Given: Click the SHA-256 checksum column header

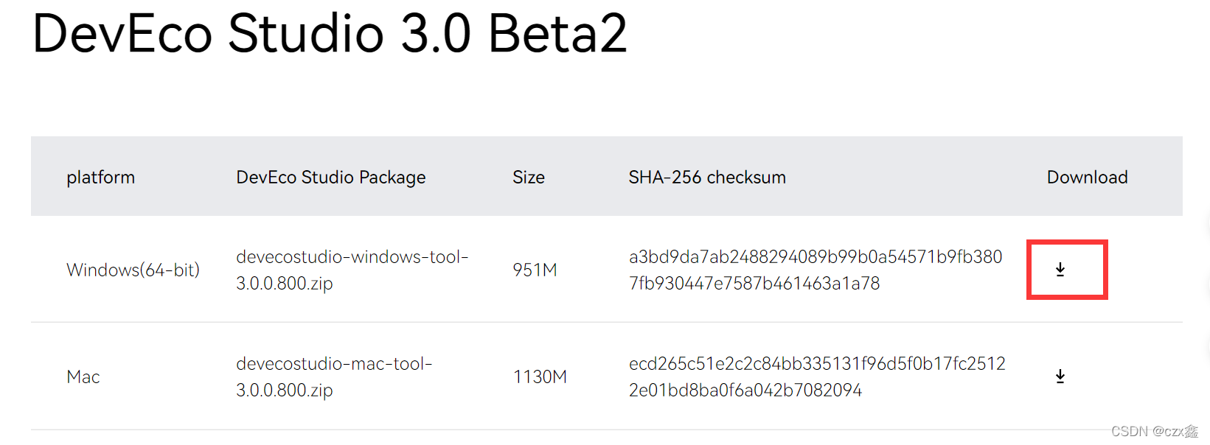Looking at the screenshot, I should point(706,178).
